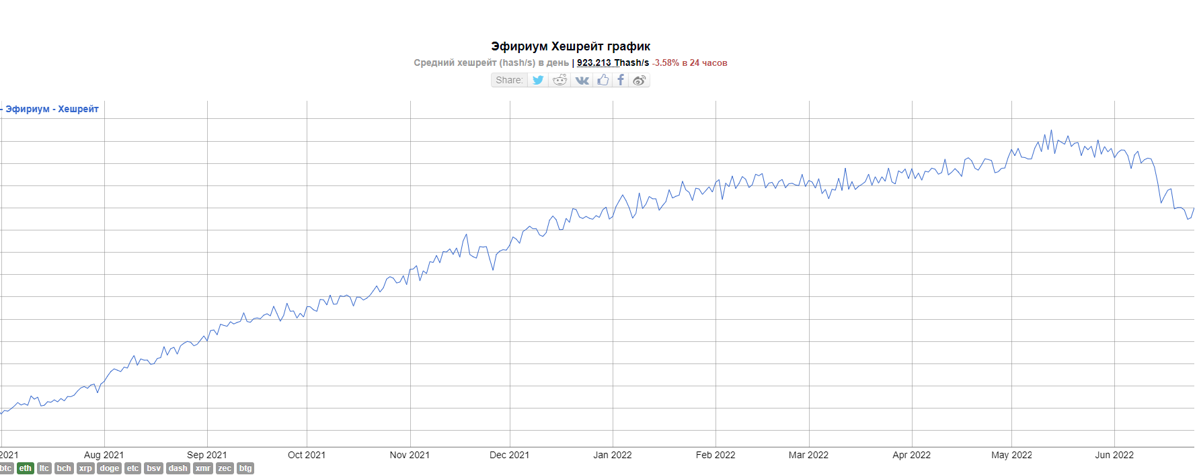
Task: Click the May 2022 axis label
Action: tap(1011, 455)
